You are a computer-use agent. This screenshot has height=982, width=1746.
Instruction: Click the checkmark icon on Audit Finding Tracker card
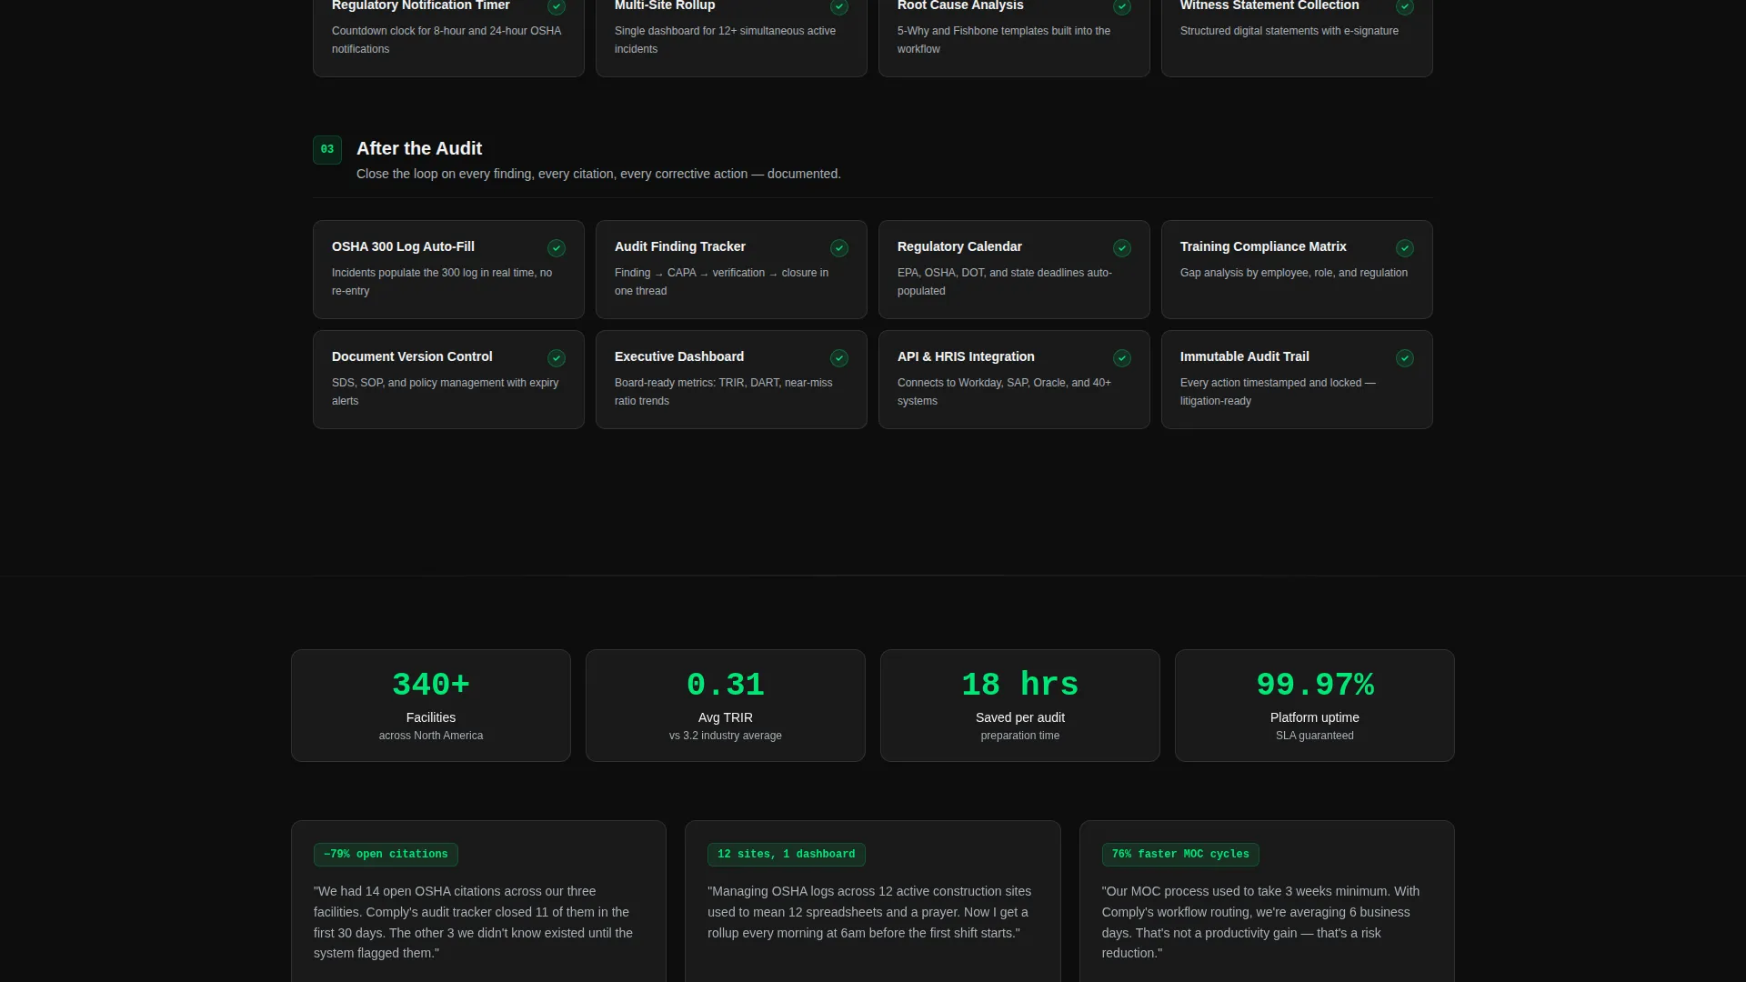tap(839, 248)
